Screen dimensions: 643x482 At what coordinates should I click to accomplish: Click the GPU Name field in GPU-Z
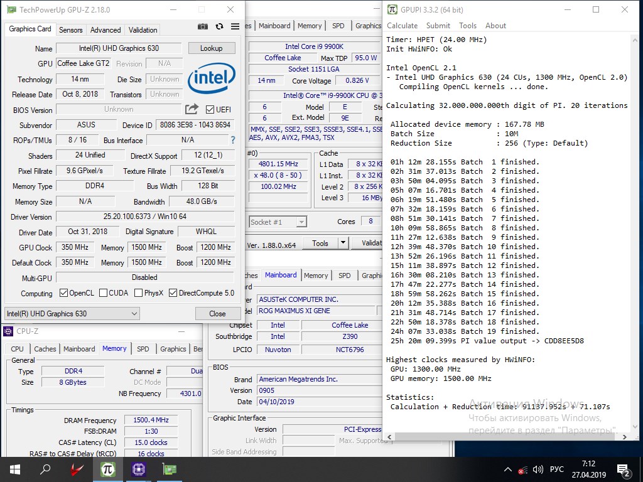tap(119, 48)
